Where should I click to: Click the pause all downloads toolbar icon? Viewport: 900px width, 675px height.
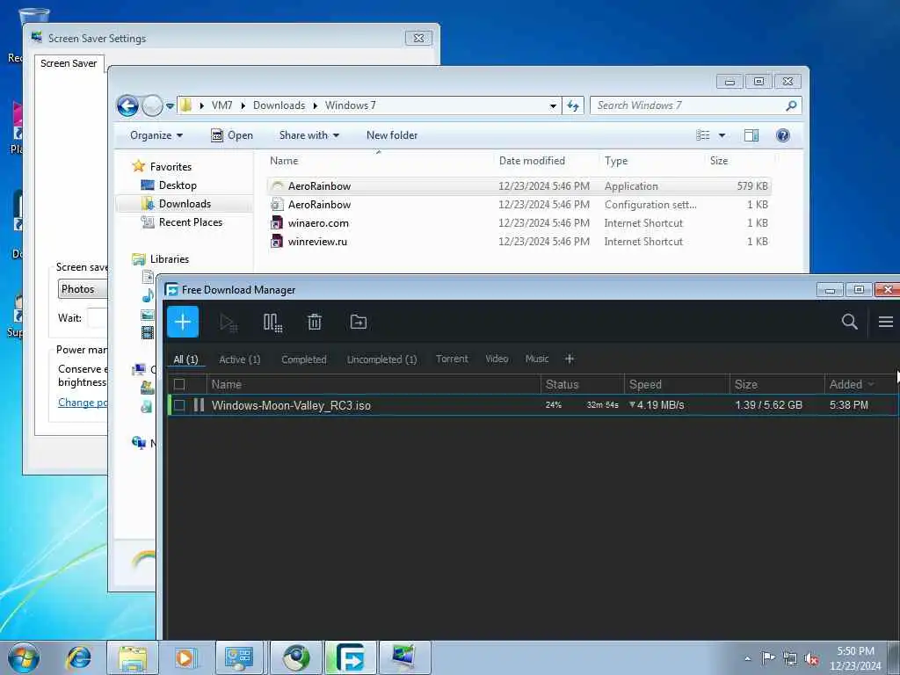tap(272, 323)
